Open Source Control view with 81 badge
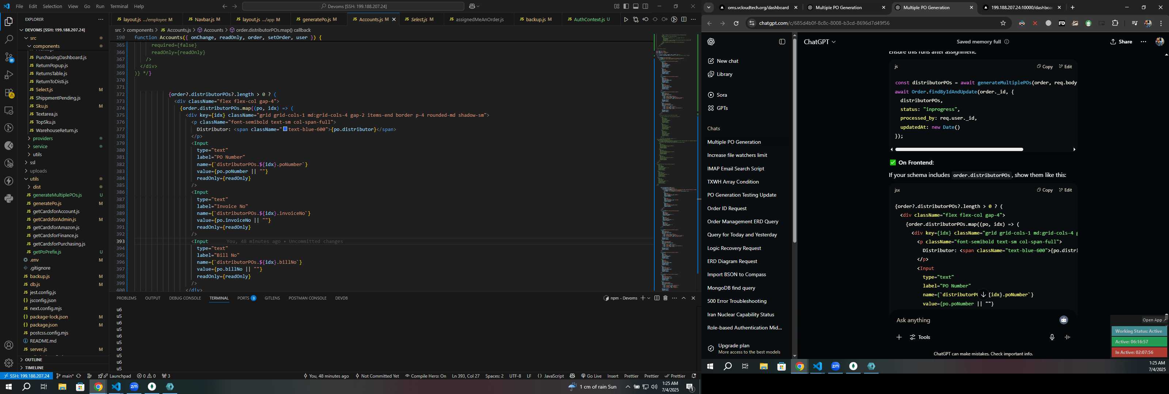The image size is (1169, 394). click(9, 57)
